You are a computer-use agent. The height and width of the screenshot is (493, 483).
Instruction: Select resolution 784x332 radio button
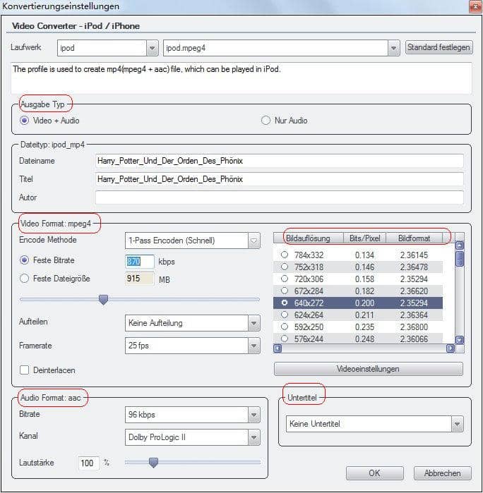point(285,255)
